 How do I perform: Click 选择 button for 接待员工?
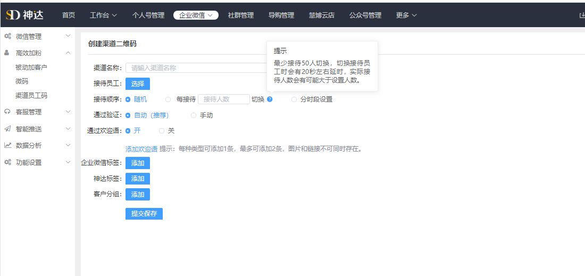138,83
